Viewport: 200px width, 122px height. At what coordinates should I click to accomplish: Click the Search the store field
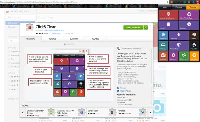pos(20,17)
